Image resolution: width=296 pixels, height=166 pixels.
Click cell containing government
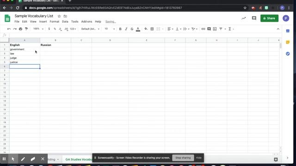(25, 49)
